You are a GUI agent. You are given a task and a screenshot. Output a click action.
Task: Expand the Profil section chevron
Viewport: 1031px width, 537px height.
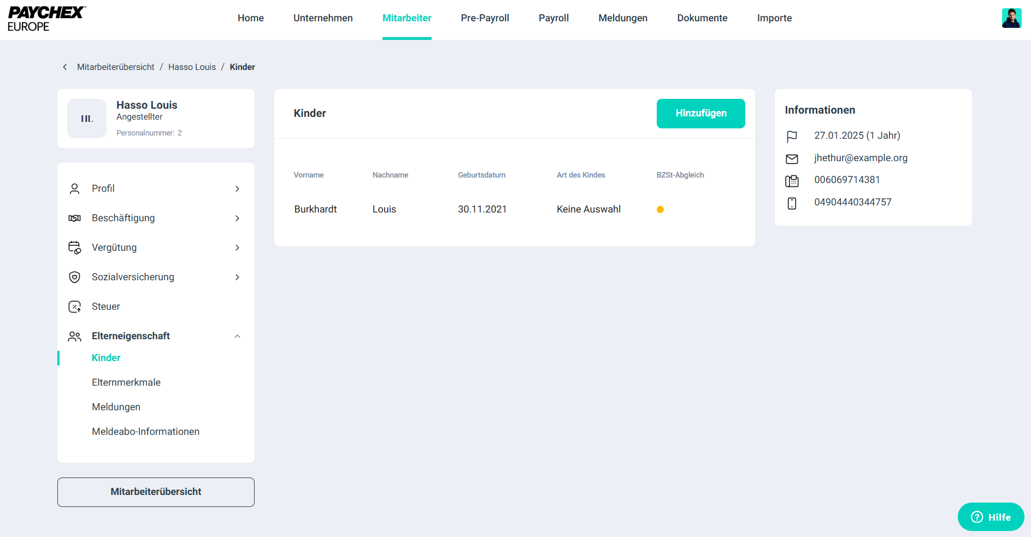pyautogui.click(x=237, y=188)
